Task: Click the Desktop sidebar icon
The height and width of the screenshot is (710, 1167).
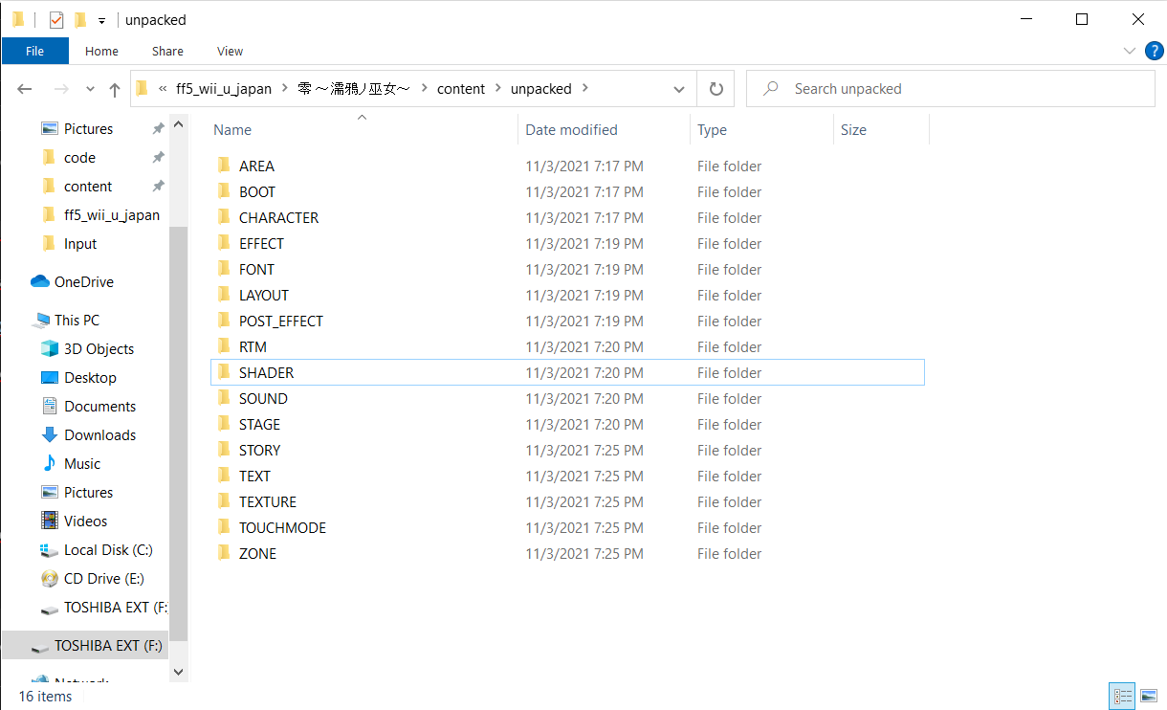Action: pos(50,377)
